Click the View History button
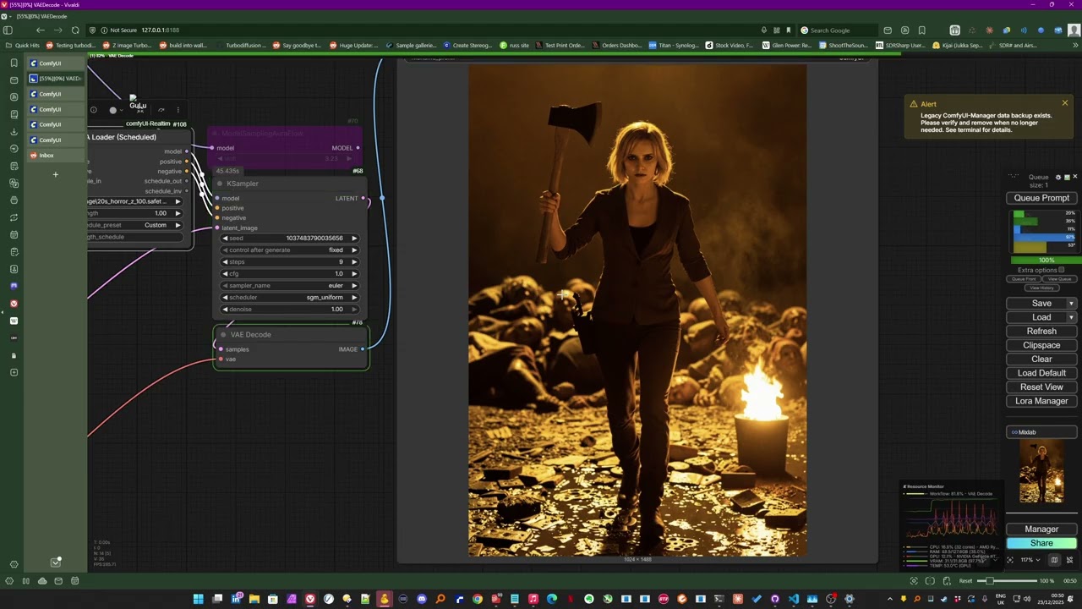1082x609 pixels. [x=1041, y=288]
